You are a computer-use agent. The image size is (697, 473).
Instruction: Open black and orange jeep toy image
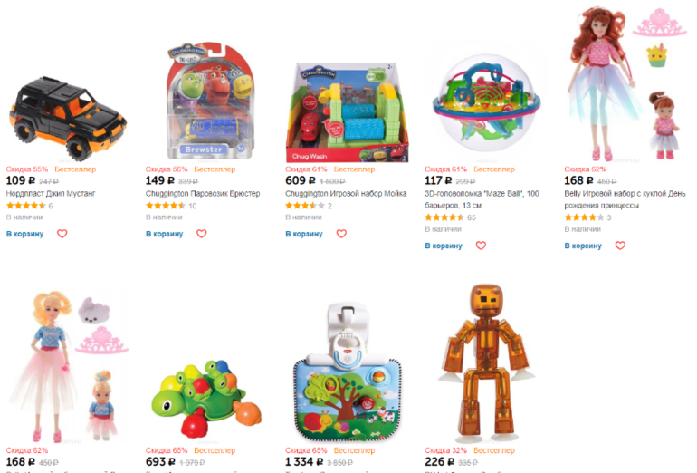point(68,119)
